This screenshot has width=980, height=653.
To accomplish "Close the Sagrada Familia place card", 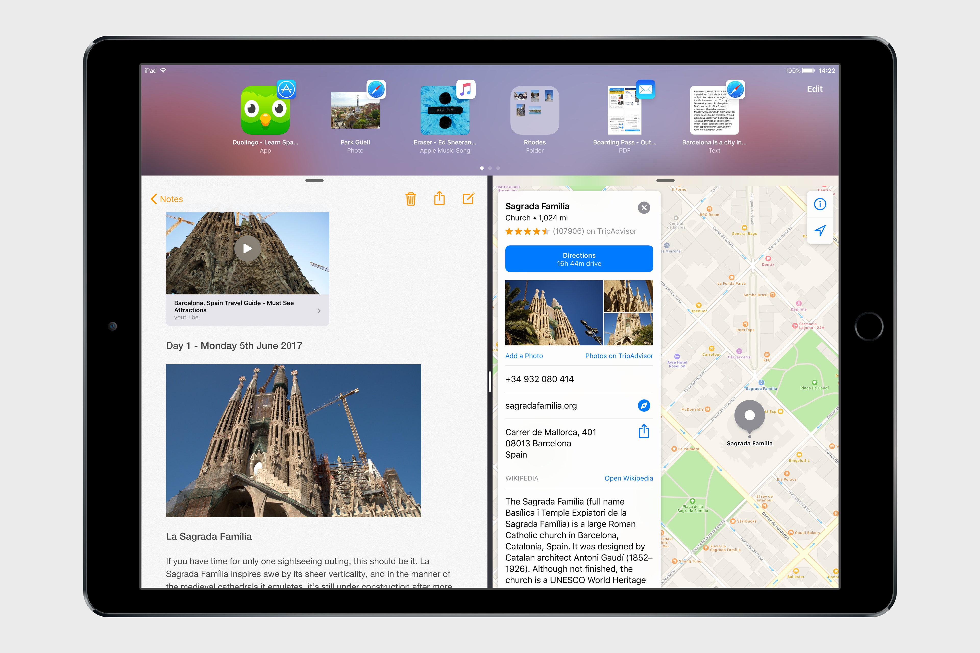I will 644,207.
